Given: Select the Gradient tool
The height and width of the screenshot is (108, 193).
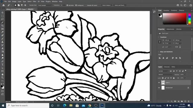Looking at the screenshot, I should (x=2, y=52).
